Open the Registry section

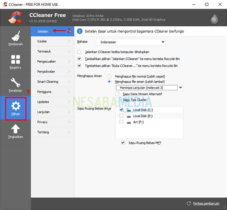click(x=15, y=62)
